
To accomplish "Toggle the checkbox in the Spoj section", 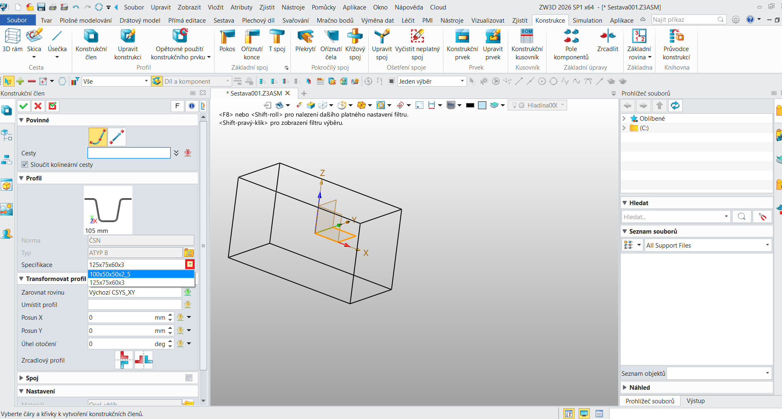I will coord(189,378).
